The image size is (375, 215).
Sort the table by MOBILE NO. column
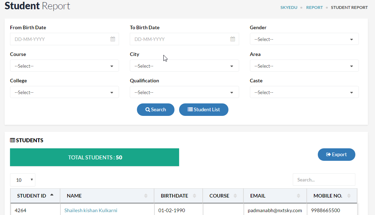click(x=349, y=195)
